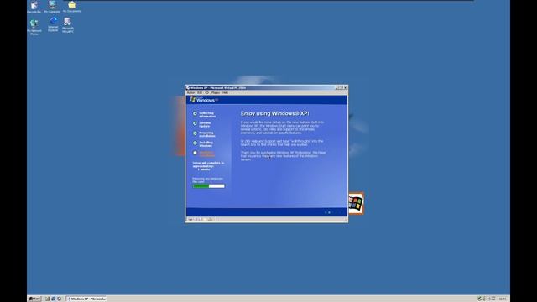Open the Floppy menu in Virtual PC
The image size is (537, 302).
pyautogui.click(x=216, y=93)
